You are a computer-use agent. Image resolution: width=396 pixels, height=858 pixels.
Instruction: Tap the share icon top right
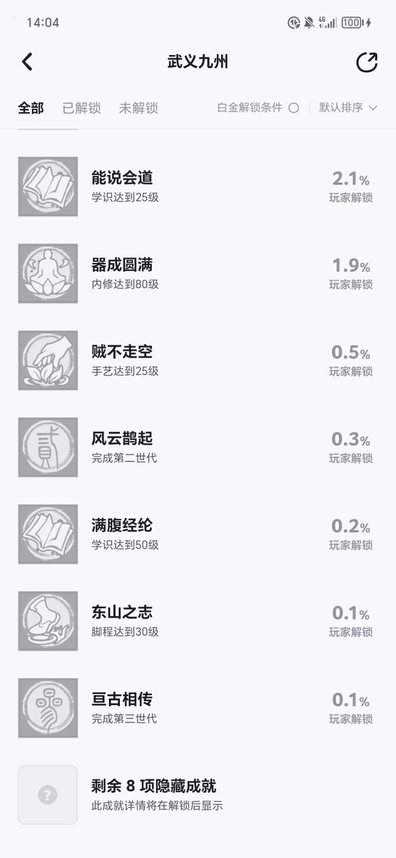(367, 62)
